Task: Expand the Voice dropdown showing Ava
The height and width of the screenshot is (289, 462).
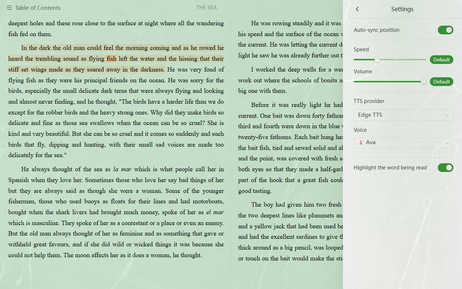Action: pos(404,143)
